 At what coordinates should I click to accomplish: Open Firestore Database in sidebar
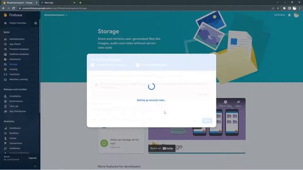(x=19, y=49)
